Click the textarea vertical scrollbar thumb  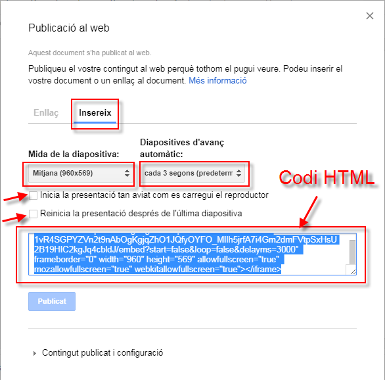pos(352,252)
